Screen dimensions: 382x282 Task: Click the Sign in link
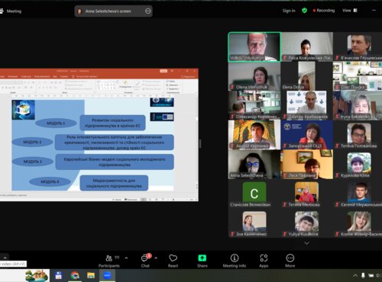[x=289, y=11]
